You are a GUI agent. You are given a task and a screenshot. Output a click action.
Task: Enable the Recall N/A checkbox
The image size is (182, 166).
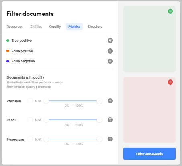coord(30,120)
